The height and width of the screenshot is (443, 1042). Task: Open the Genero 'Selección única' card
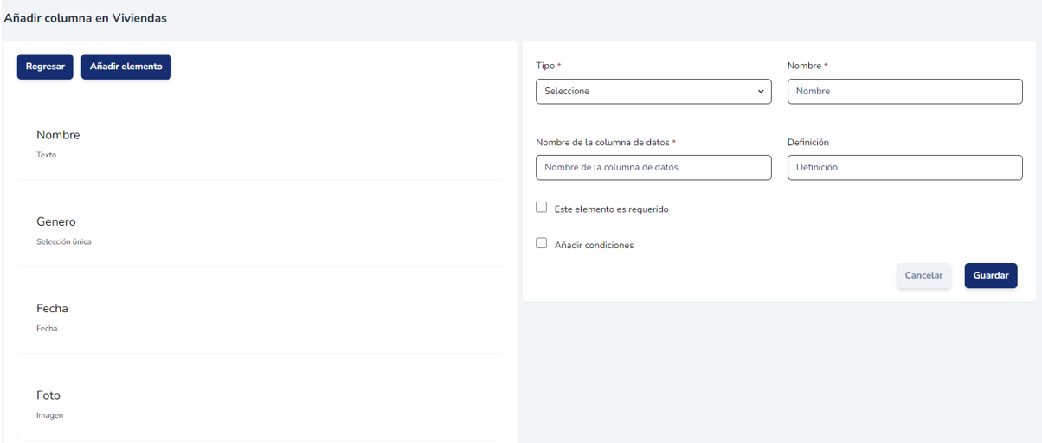260,231
